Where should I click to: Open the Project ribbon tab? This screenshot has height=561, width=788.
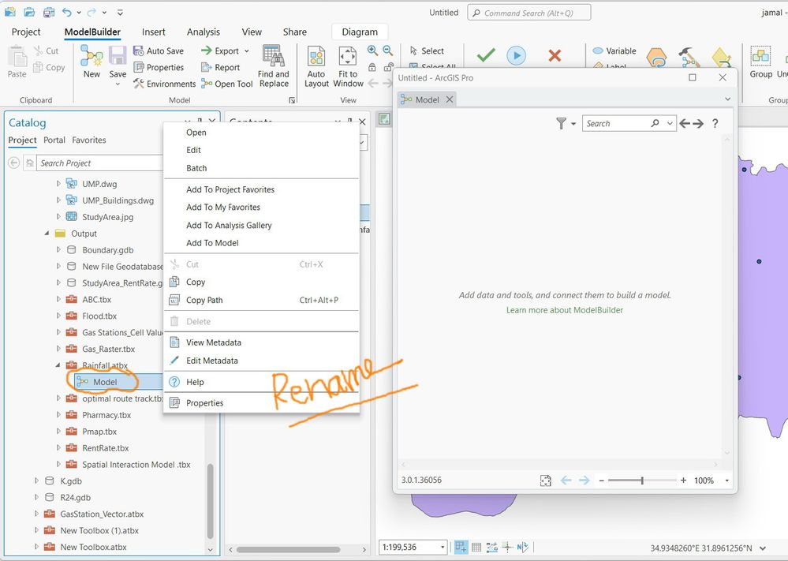(x=26, y=32)
